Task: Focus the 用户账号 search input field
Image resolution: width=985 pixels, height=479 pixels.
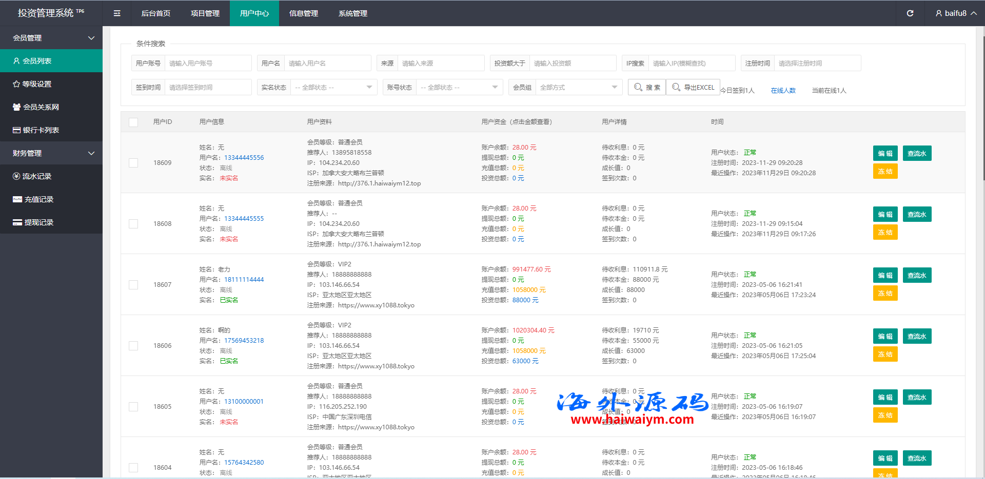Action: (x=208, y=64)
